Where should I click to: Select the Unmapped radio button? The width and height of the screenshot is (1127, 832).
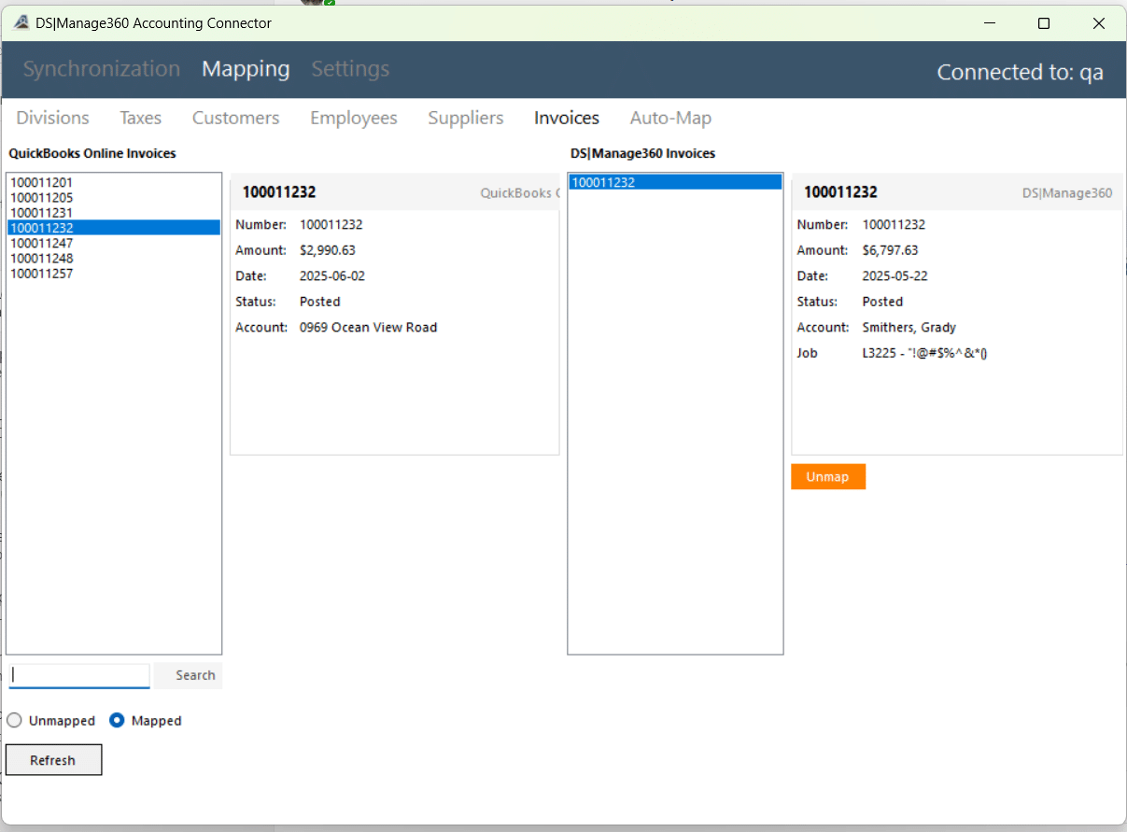click(x=15, y=721)
